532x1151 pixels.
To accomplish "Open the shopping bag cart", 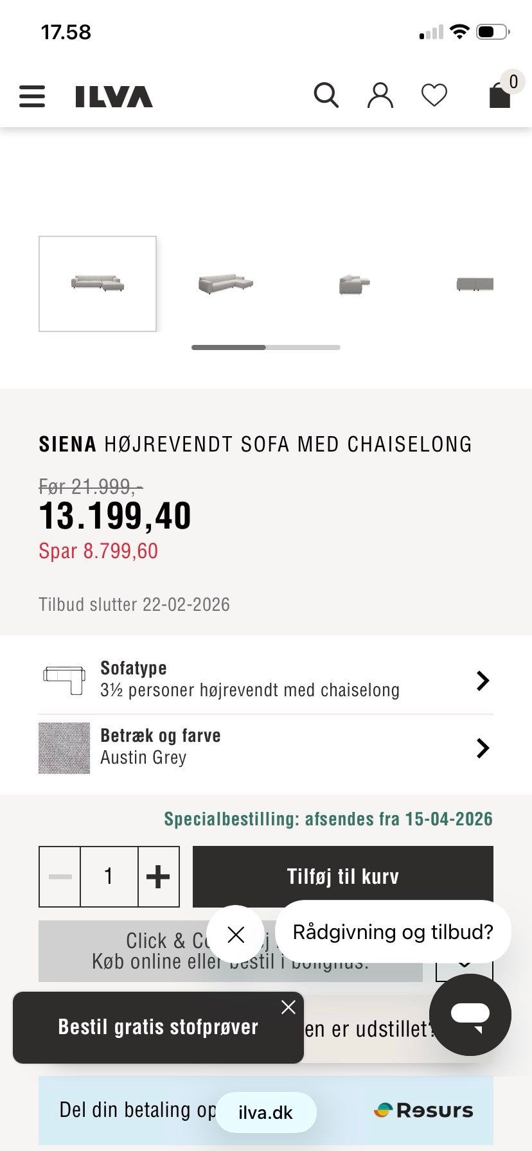I will point(501,95).
